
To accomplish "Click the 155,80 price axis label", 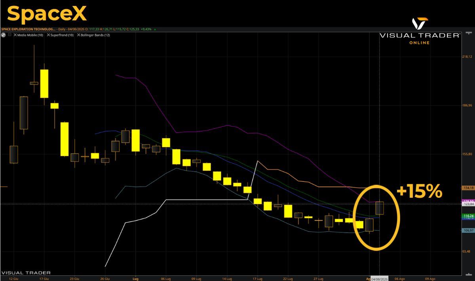I will click(x=467, y=154).
